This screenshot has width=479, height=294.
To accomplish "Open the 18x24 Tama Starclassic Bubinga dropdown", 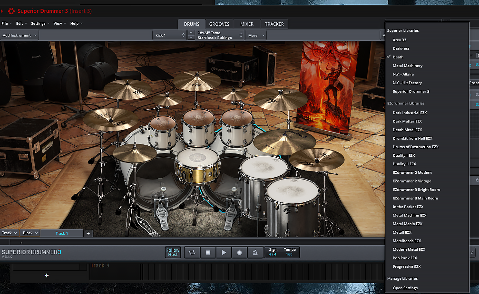I will click(x=216, y=35).
